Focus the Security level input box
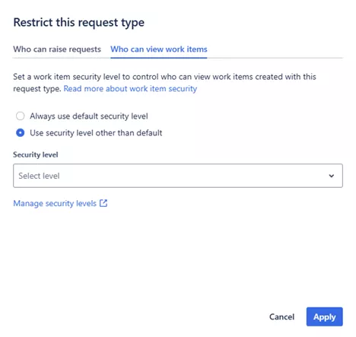This screenshot has height=337, width=356. (x=178, y=176)
